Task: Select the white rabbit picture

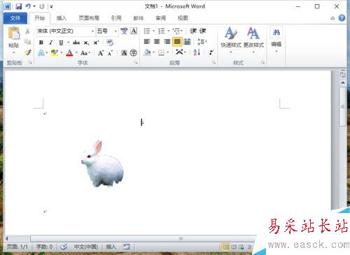Action: click(x=102, y=163)
